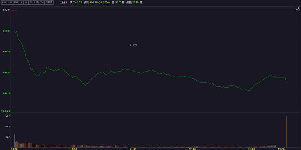This screenshot has width=301, height=150.
Task: Click the 246.5 price axis label
Action: tap(6, 73)
